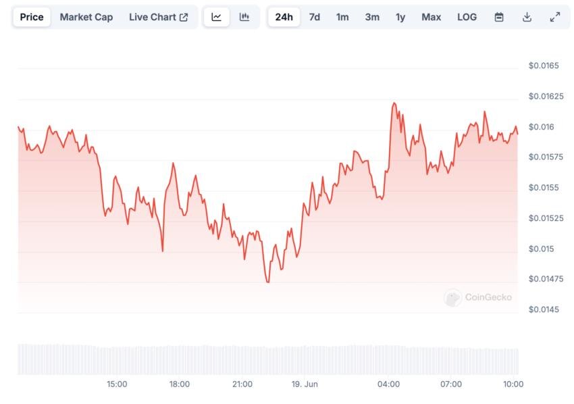Viewport: 574px width, 404px height.
Task: Select the 24h timeframe icon button
Action: click(284, 17)
